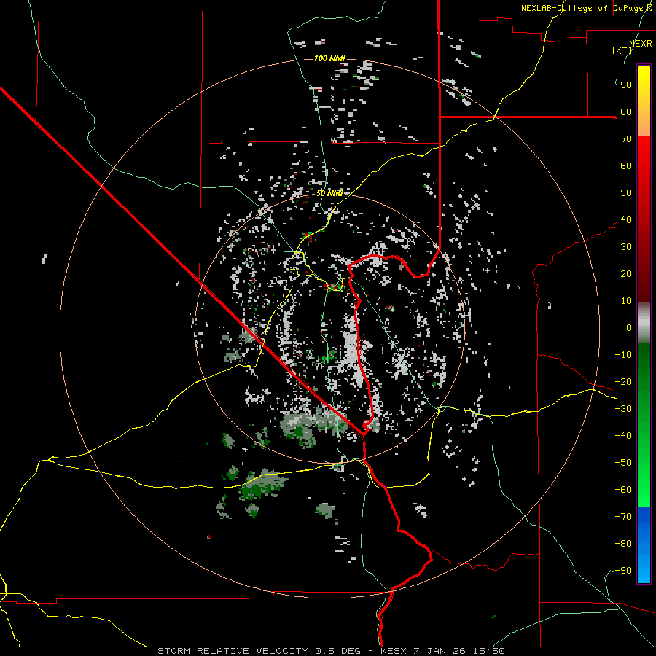Click the 7 JAN 26 date in footer

click(x=440, y=651)
